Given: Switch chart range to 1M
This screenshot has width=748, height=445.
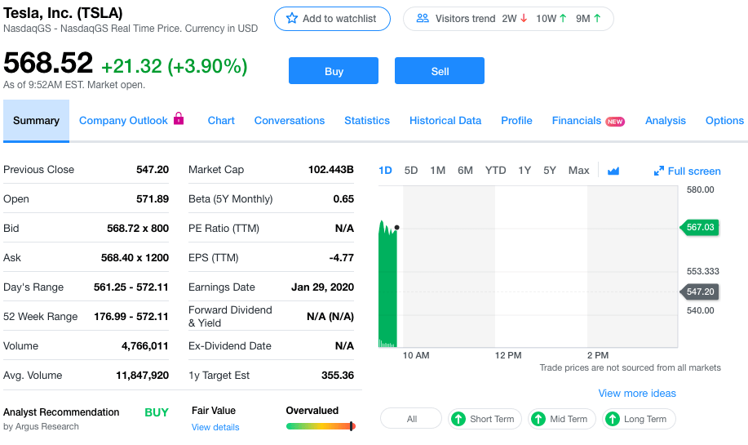Looking at the screenshot, I should 437,171.
